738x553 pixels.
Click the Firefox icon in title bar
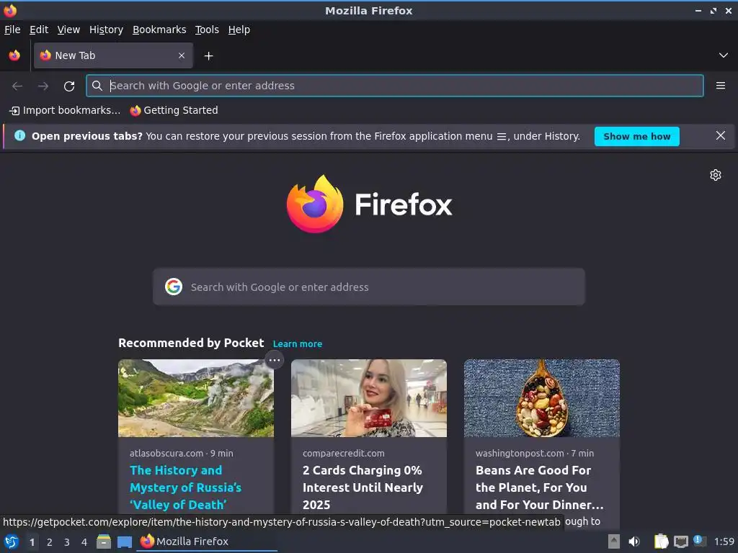pos(10,10)
